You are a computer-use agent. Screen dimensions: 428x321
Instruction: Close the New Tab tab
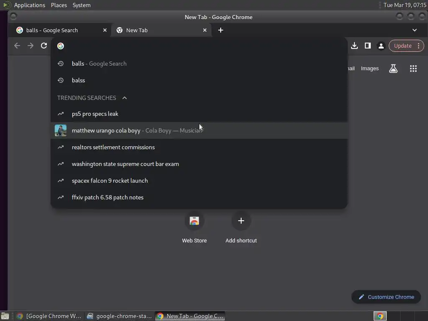tap(205, 30)
